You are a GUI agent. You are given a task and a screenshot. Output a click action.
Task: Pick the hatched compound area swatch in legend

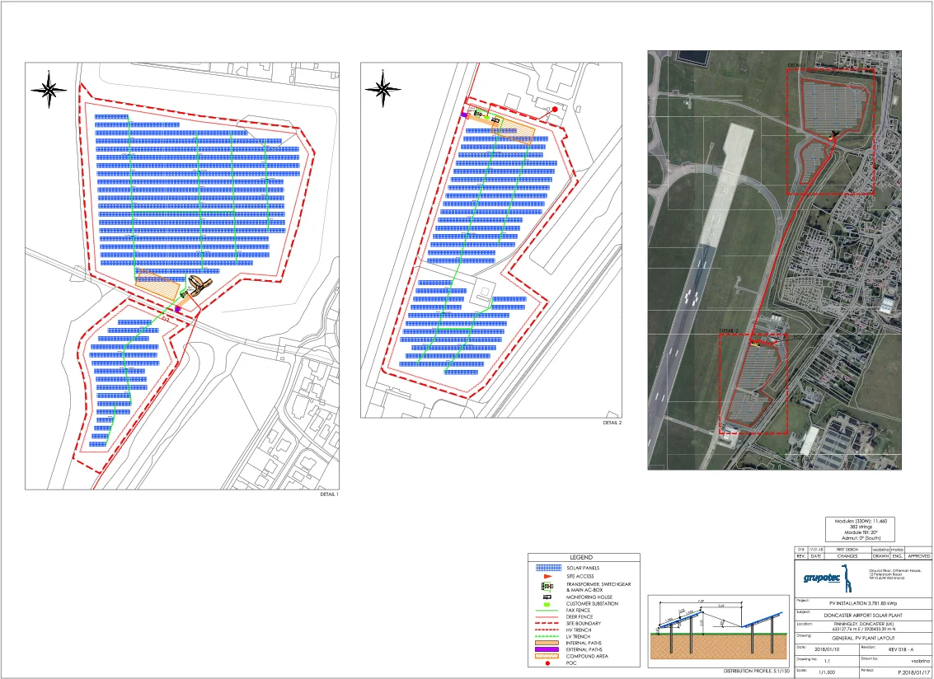point(547,656)
